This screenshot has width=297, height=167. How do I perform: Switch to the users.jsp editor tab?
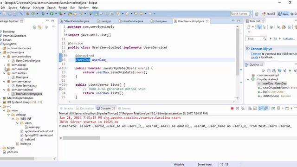(x=104, y=21)
